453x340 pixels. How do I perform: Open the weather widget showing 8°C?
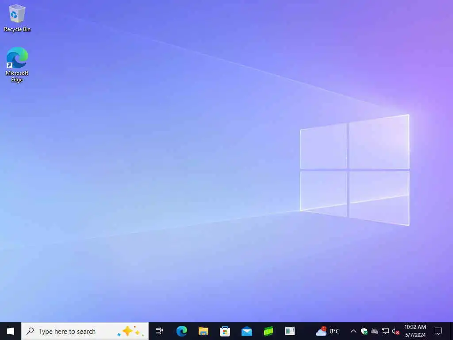(x=328, y=331)
